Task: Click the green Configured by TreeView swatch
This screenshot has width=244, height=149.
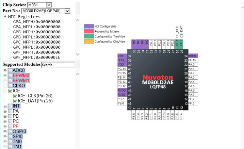Action: pyautogui.click(x=89, y=36)
